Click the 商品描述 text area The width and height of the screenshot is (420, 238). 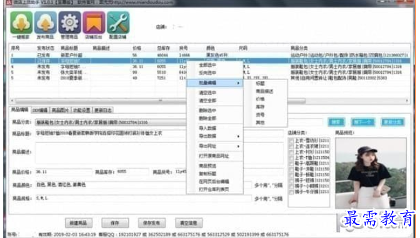pyautogui.click(x=159, y=153)
